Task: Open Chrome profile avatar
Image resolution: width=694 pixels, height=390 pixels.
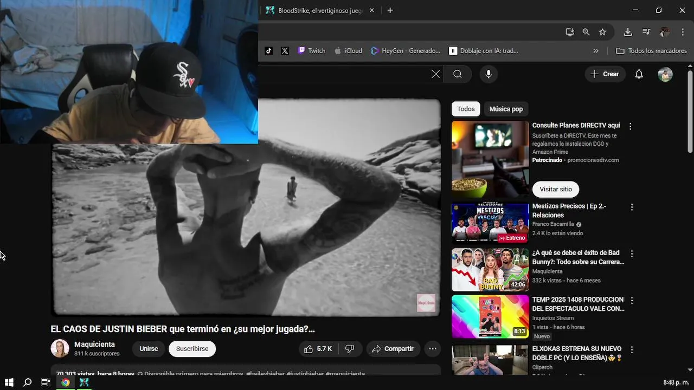Action: (665, 32)
